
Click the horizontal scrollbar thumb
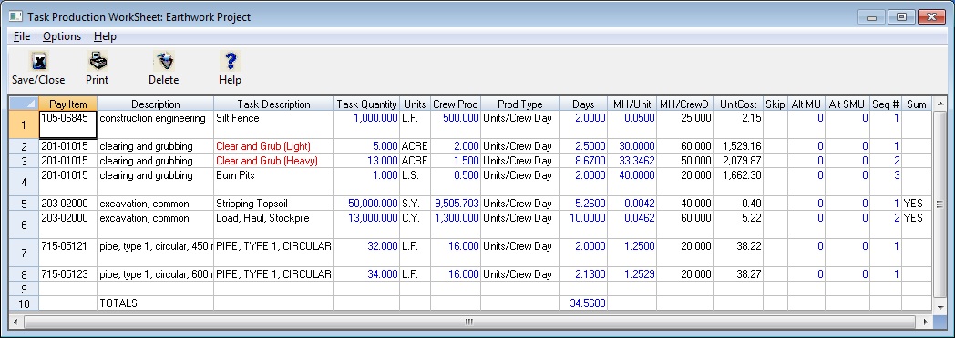point(468,322)
